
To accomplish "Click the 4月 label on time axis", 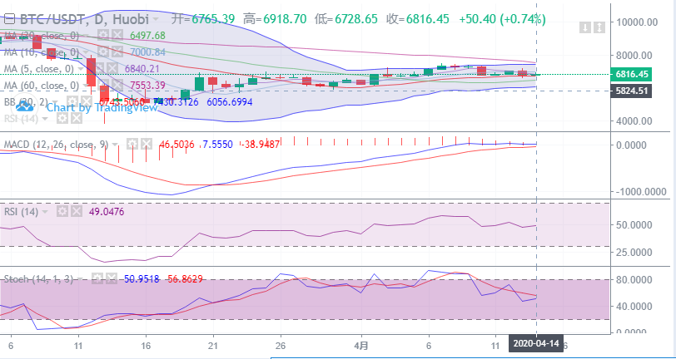I will 361,345.
